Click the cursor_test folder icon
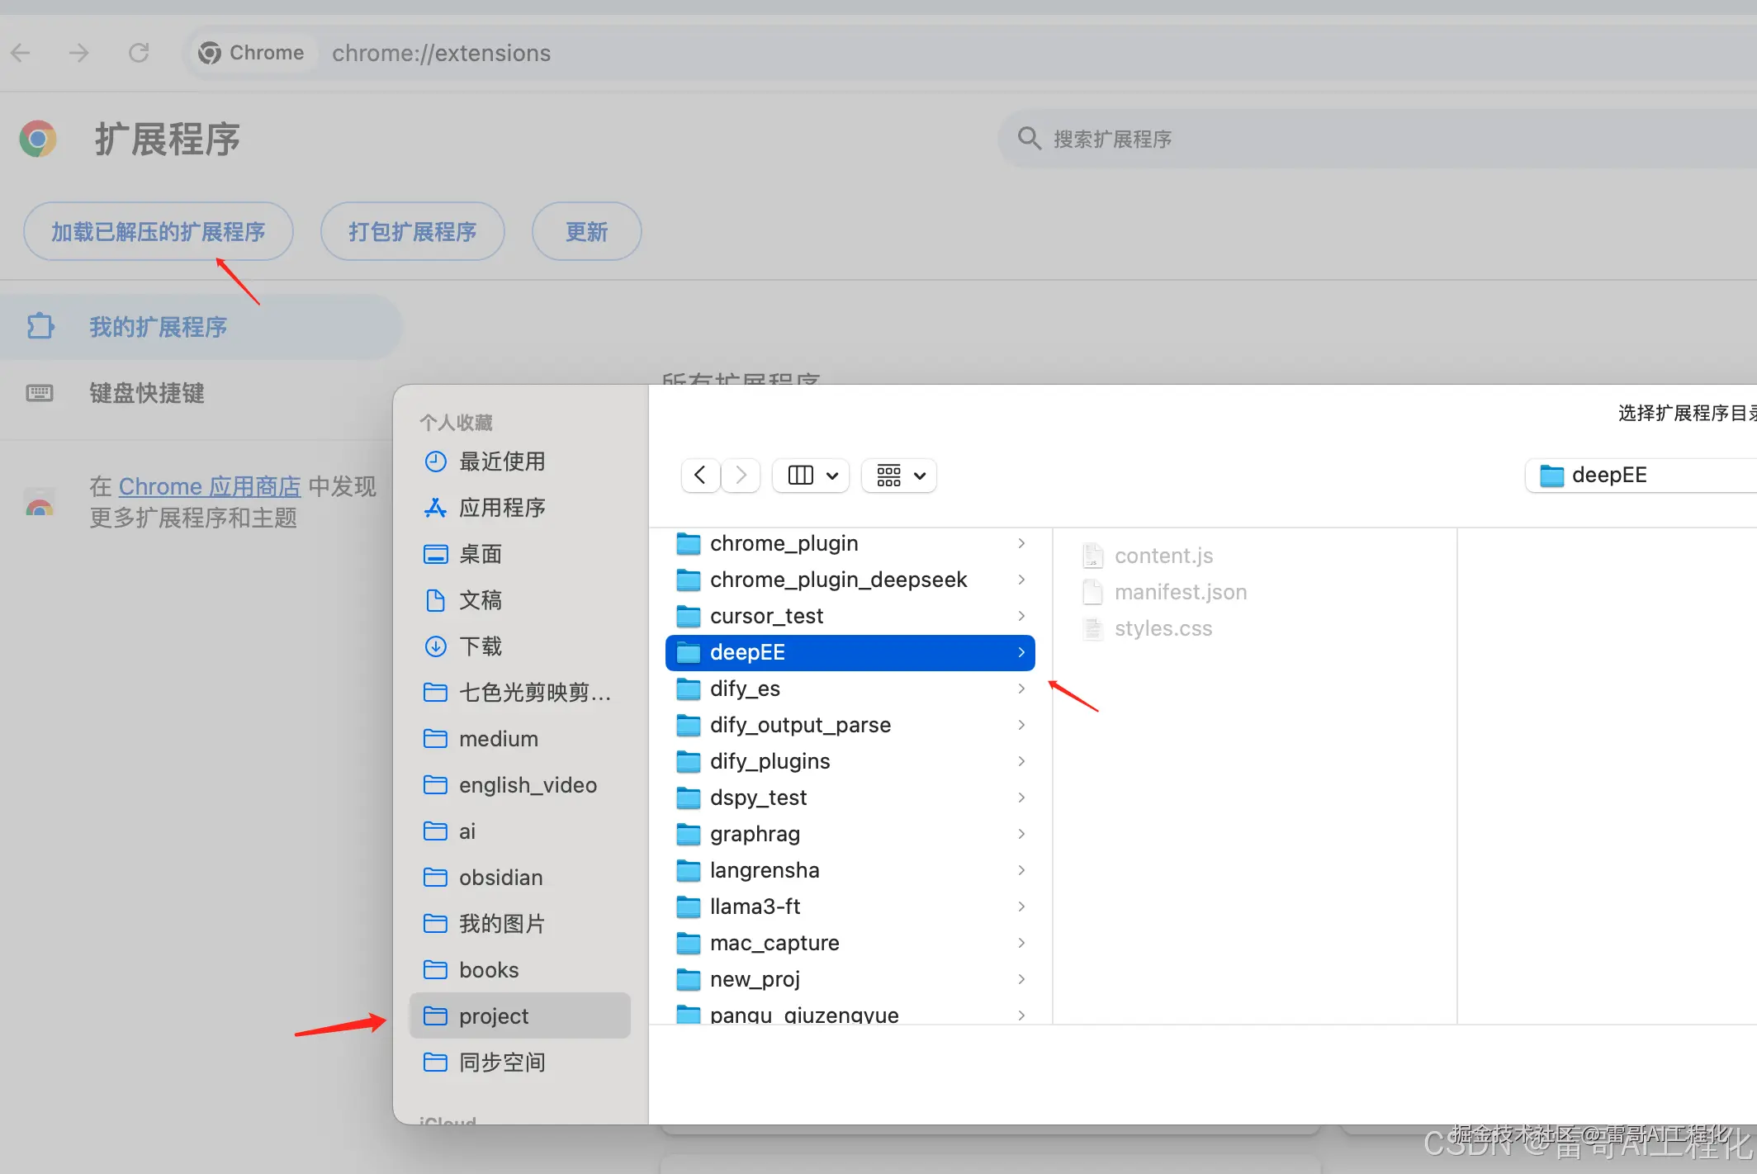 [689, 616]
